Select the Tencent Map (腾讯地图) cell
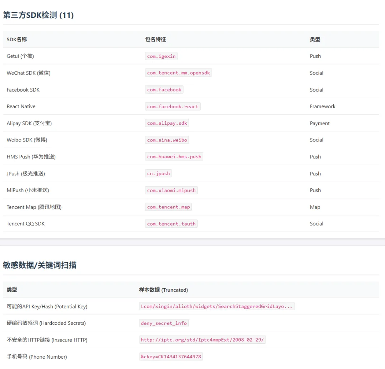Image resolution: width=385 pixels, height=369 pixels. [34, 207]
